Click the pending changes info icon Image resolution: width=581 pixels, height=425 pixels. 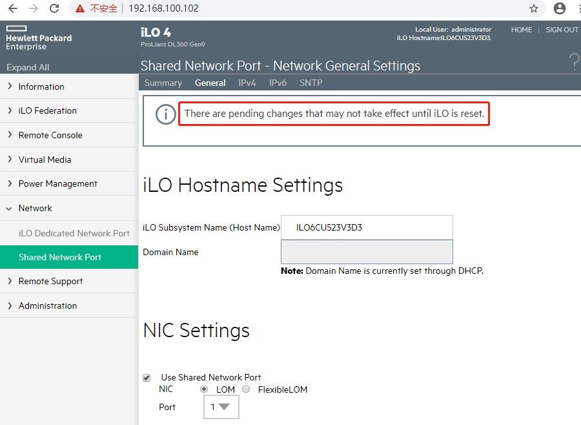[x=166, y=114]
